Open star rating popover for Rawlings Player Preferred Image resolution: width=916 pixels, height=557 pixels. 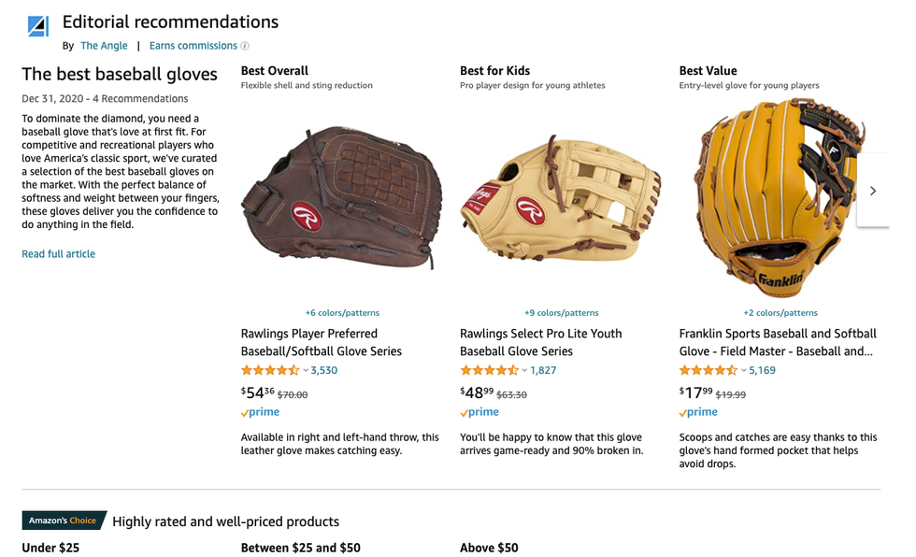(270, 370)
